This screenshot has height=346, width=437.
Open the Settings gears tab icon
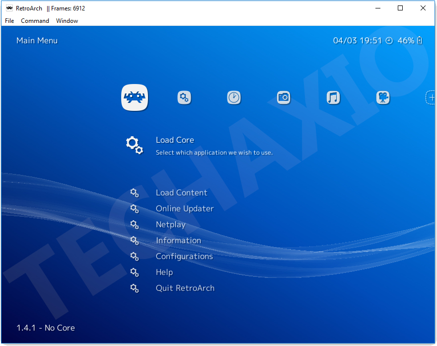click(184, 97)
